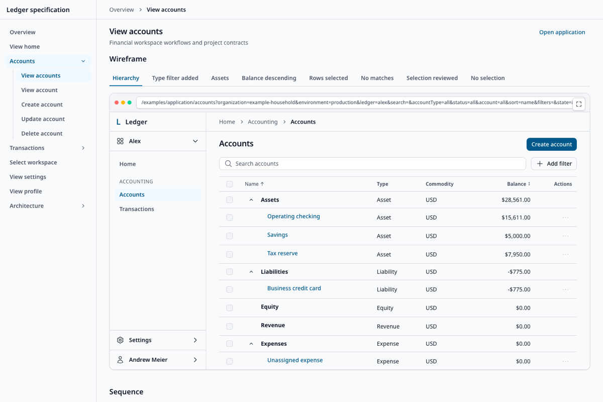Image resolution: width=603 pixels, height=402 pixels.
Task: Open the Tax reserve account link
Action: tap(282, 254)
